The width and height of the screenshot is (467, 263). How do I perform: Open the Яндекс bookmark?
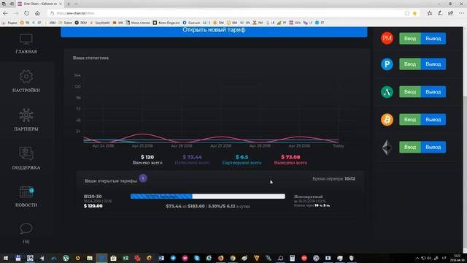9,23
